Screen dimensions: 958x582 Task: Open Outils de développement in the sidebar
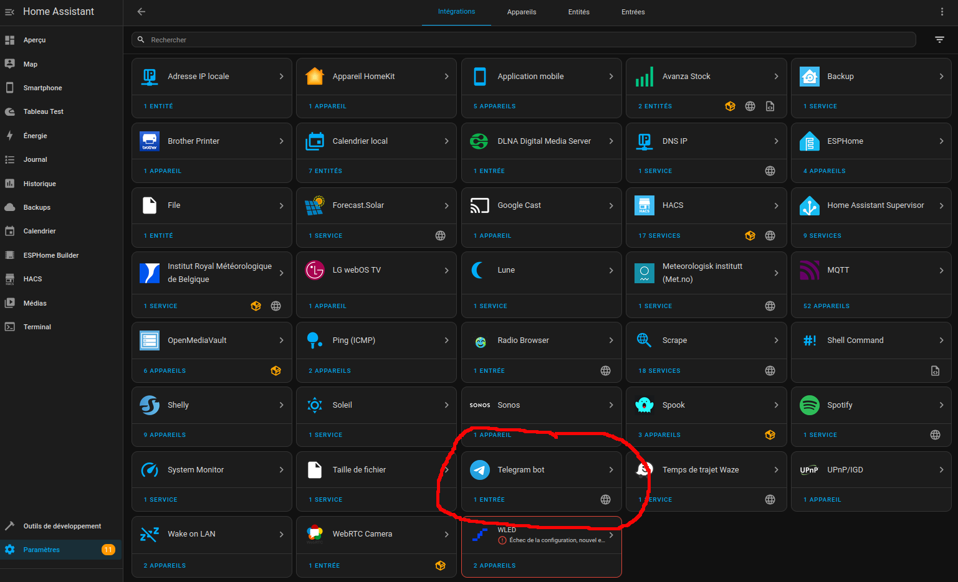[x=62, y=526]
